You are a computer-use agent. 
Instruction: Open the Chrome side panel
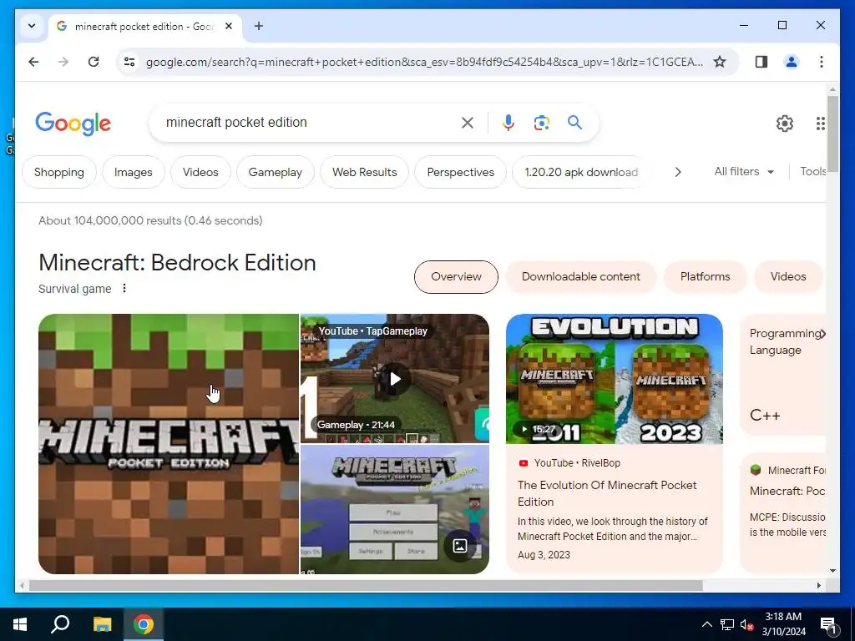pyautogui.click(x=761, y=62)
